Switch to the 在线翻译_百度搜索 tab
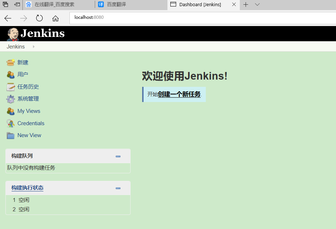The width and height of the screenshot is (336, 229). [59, 4]
